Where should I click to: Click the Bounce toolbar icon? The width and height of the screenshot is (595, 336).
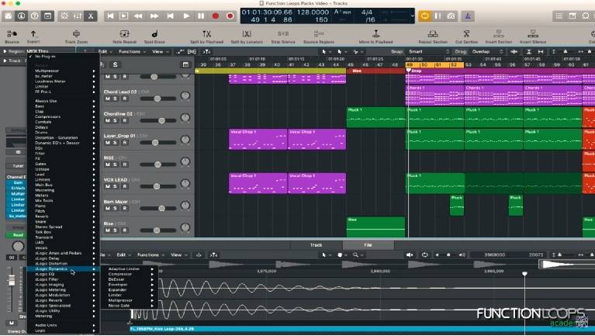(12, 34)
